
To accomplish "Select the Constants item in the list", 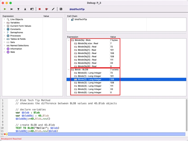I will coord(15,29).
